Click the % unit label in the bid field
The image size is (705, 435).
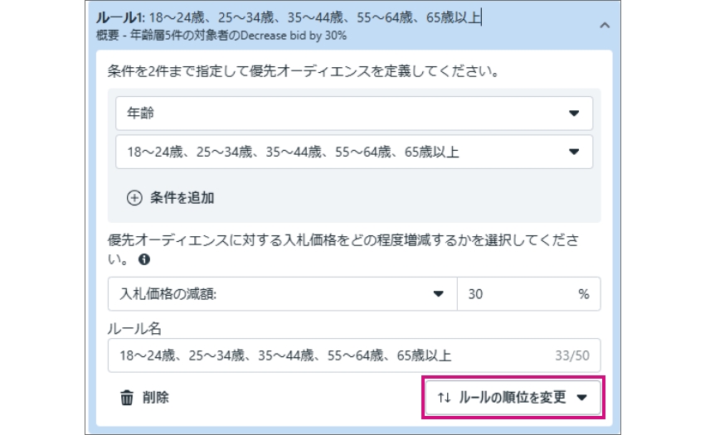[584, 294]
